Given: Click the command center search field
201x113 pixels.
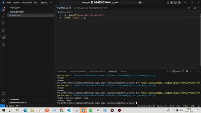Looking at the screenshot, I should [x=98, y=3].
